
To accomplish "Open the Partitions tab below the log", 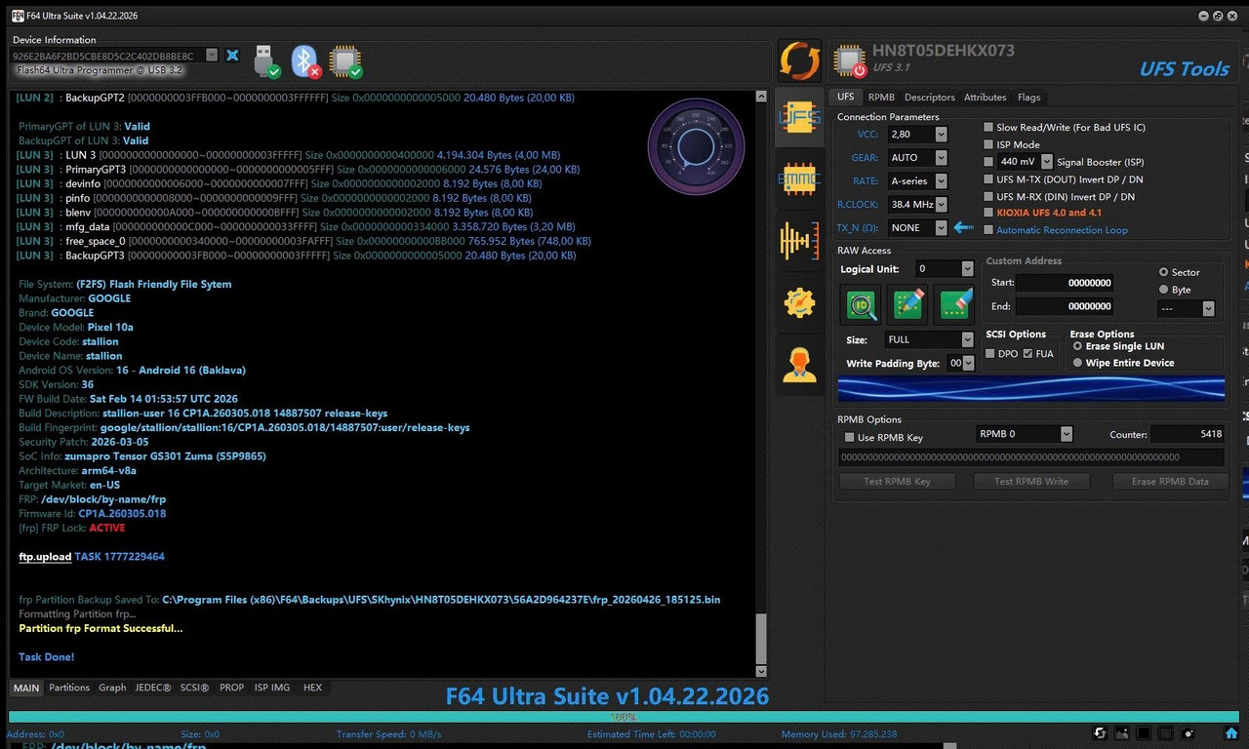I will (x=69, y=688).
